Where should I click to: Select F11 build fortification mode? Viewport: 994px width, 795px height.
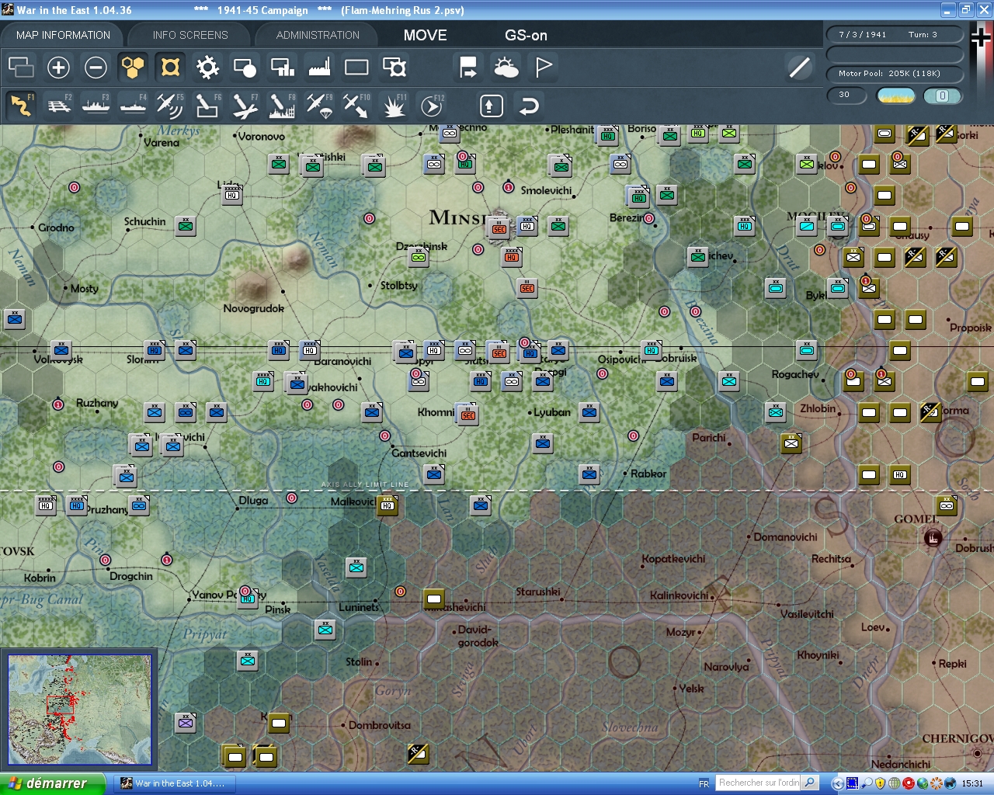pyautogui.click(x=394, y=106)
